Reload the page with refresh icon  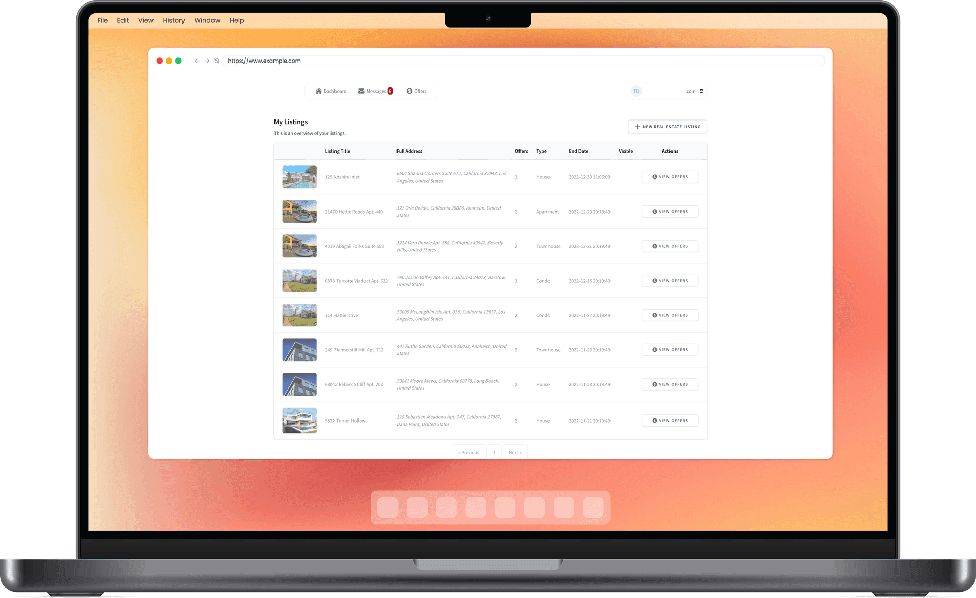click(217, 61)
